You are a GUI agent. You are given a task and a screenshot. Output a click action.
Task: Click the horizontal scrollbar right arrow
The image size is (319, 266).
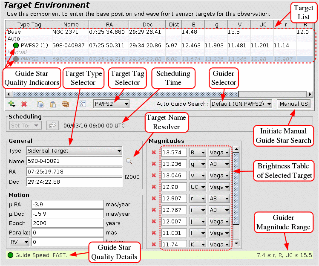310,94
